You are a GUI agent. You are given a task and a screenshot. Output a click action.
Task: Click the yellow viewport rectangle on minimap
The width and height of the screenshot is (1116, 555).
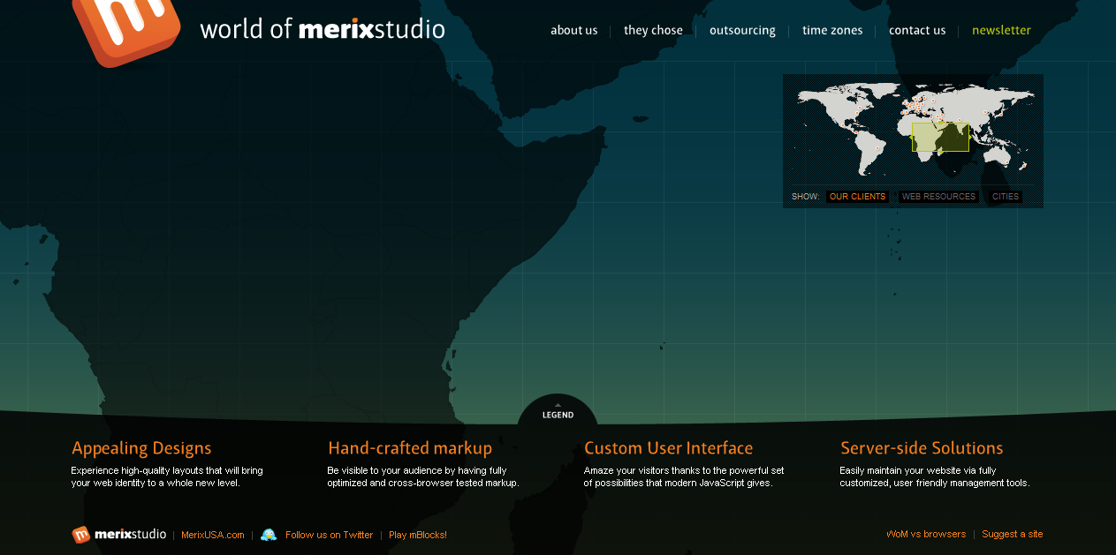tap(940, 138)
